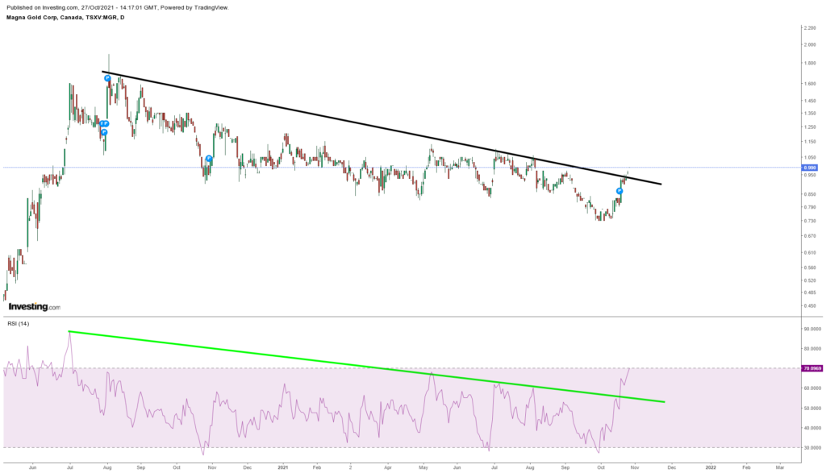The width and height of the screenshot is (826, 473).
Task: Click the 80.0000 RSI axis label
Action: click(x=812, y=349)
